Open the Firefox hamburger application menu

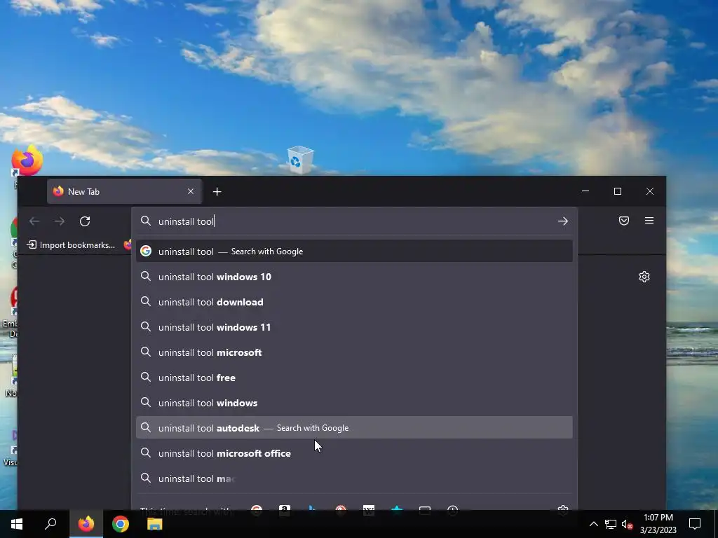pyautogui.click(x=649, y=221)
